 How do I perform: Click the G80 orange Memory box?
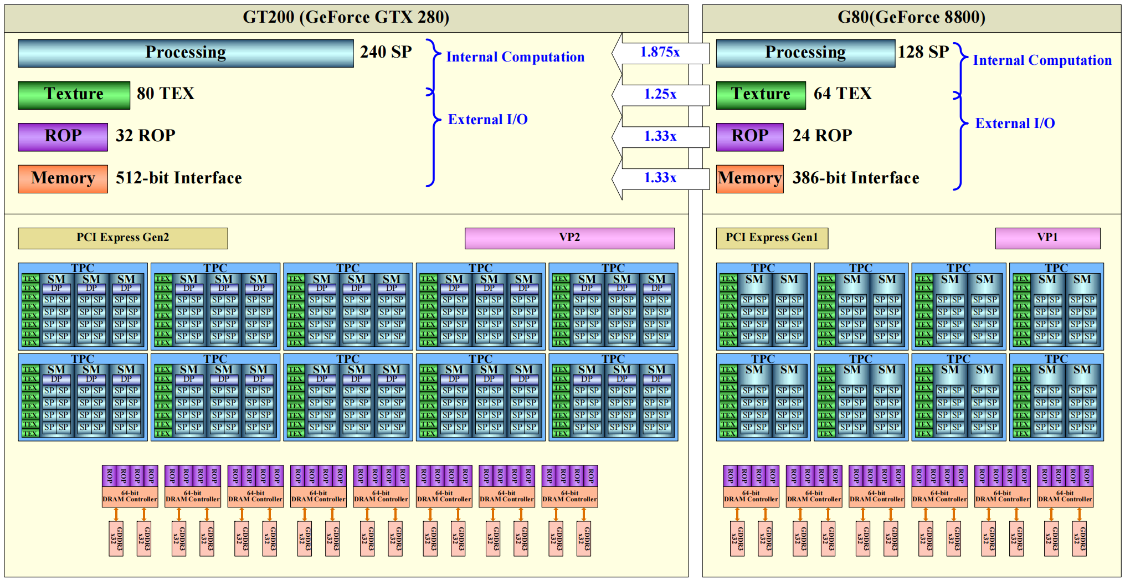[749, 179]
